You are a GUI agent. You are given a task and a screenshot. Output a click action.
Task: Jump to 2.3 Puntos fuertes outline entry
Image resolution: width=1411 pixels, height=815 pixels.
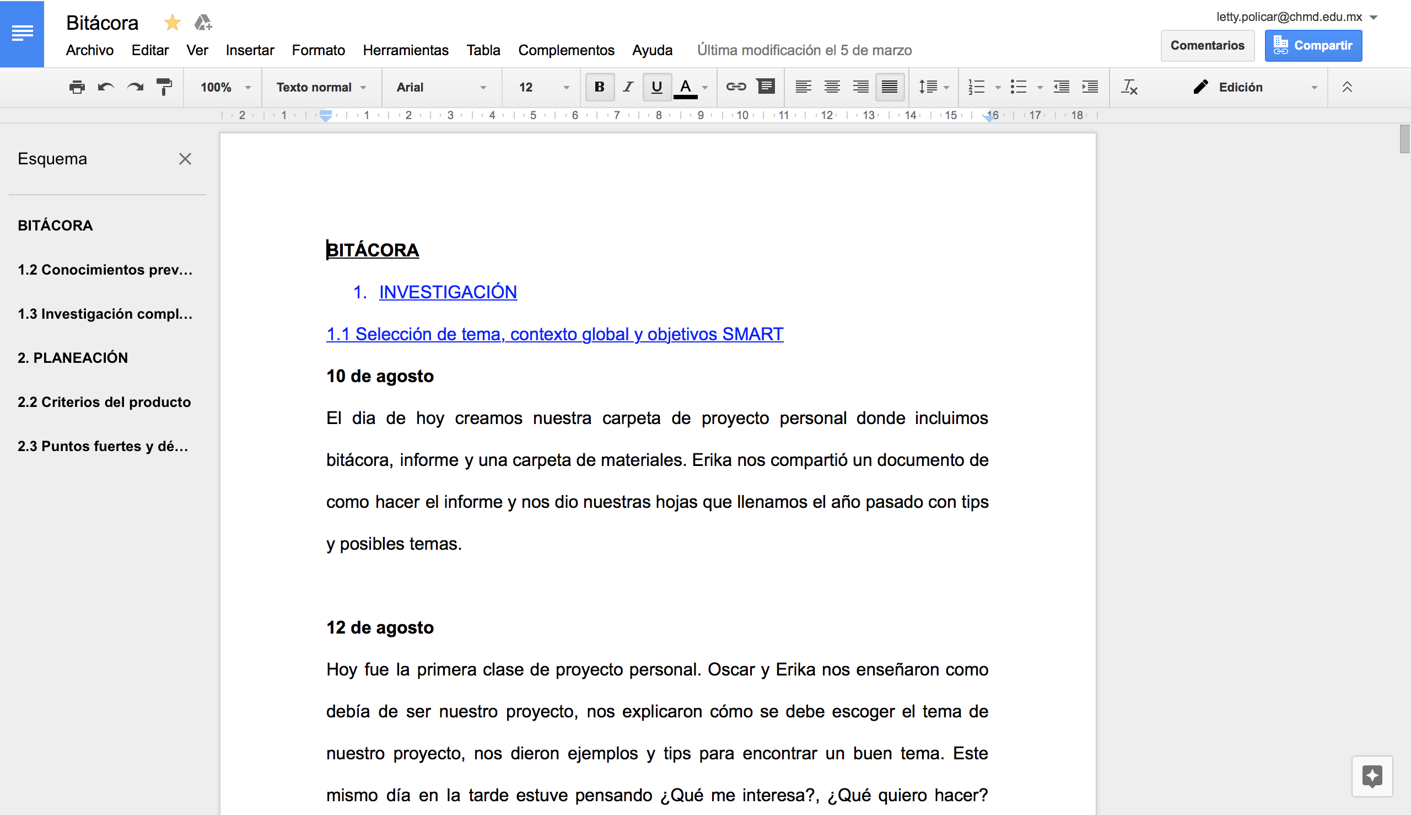click(x=103, y=446)
